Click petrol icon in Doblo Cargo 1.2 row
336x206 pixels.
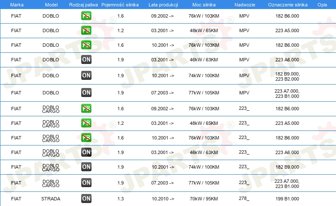tap(86, 123)
